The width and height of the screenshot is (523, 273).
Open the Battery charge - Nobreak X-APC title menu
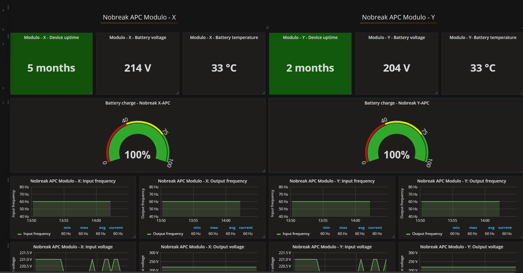coord(138,103)
